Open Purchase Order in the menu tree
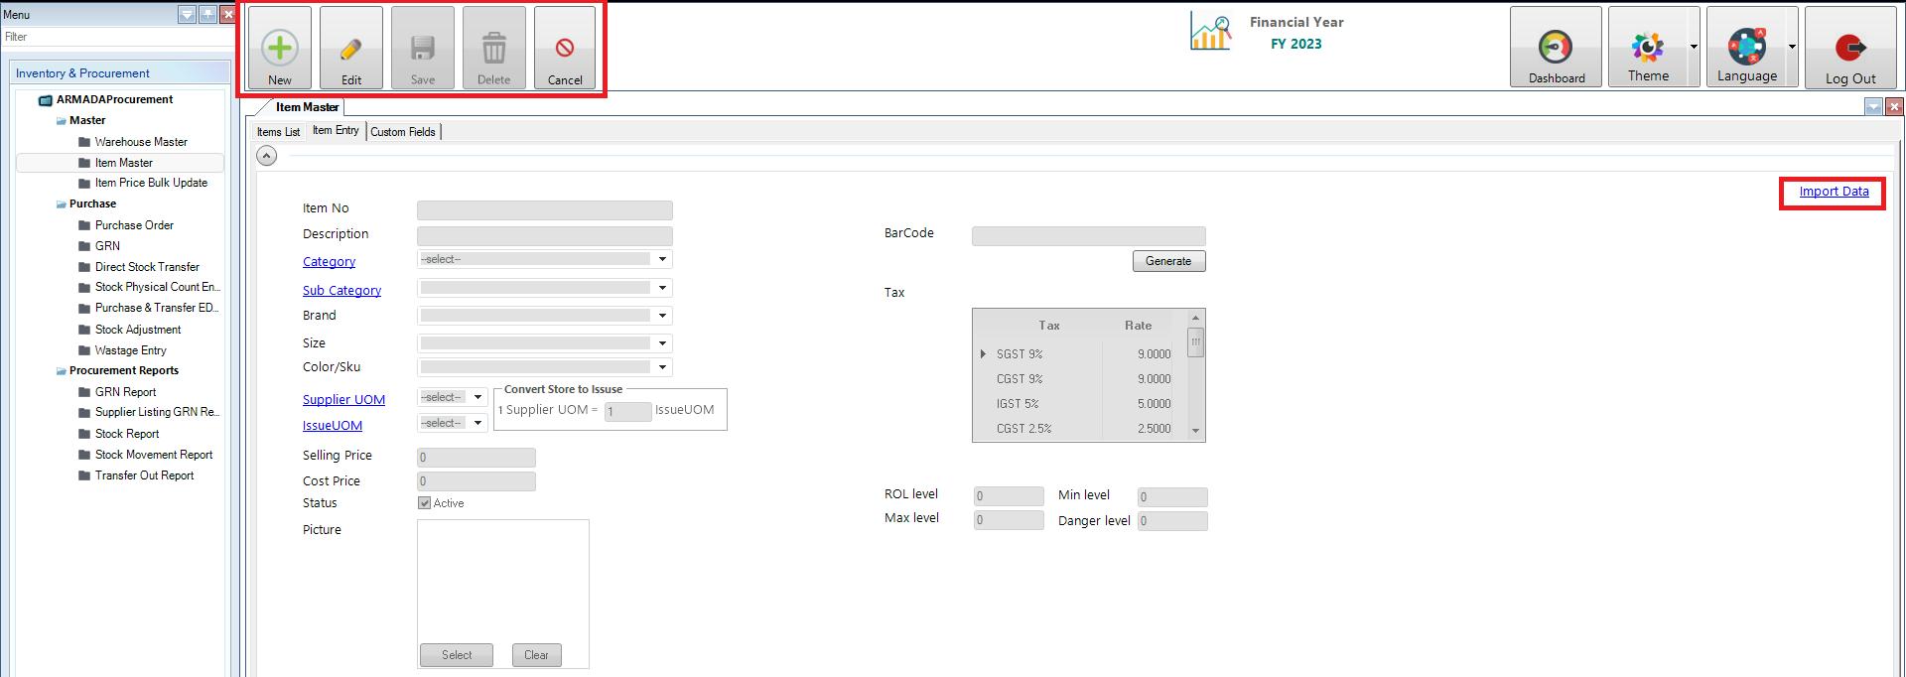The height and width of the screenshot is (677, 1906). coord(134,225)
